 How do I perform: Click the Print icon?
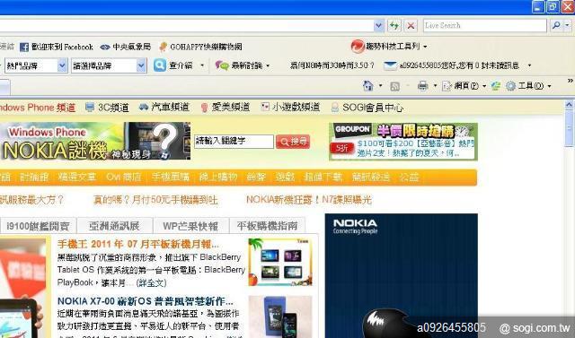click(x=422, y=86)
